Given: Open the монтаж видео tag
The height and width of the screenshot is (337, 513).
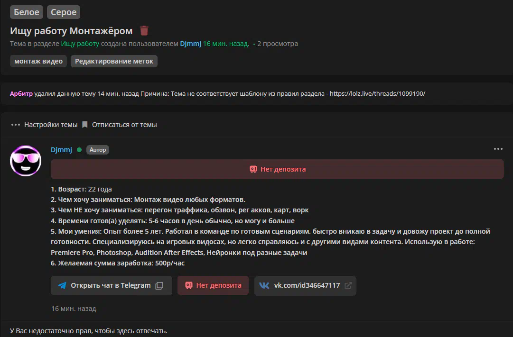Looking at the screenshot, I should 38,61.
